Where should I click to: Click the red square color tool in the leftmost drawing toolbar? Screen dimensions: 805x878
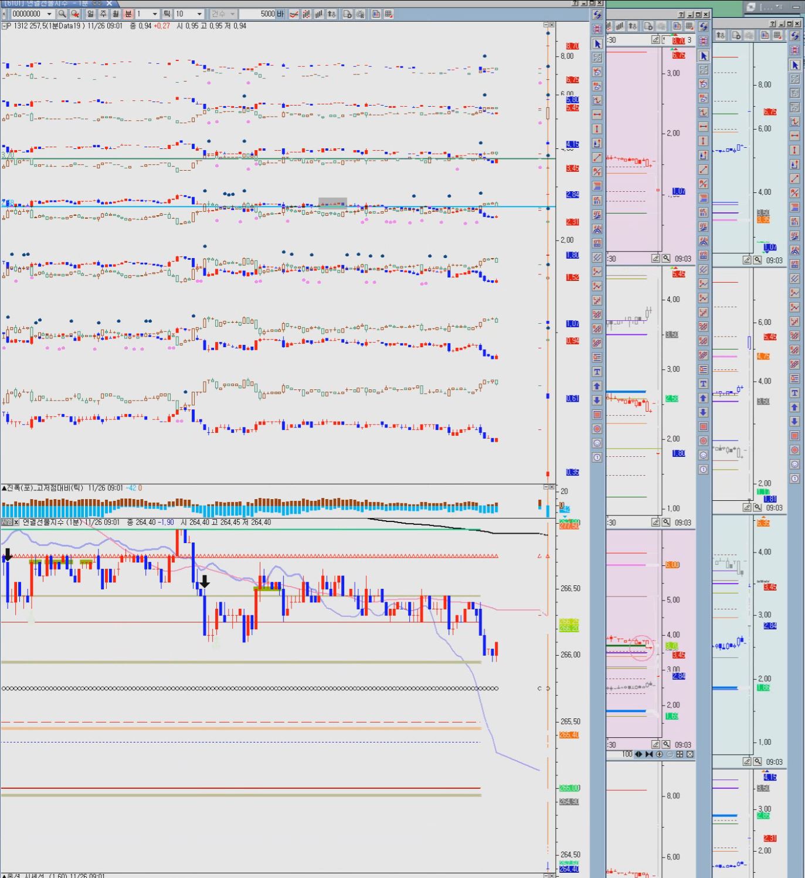597,415
